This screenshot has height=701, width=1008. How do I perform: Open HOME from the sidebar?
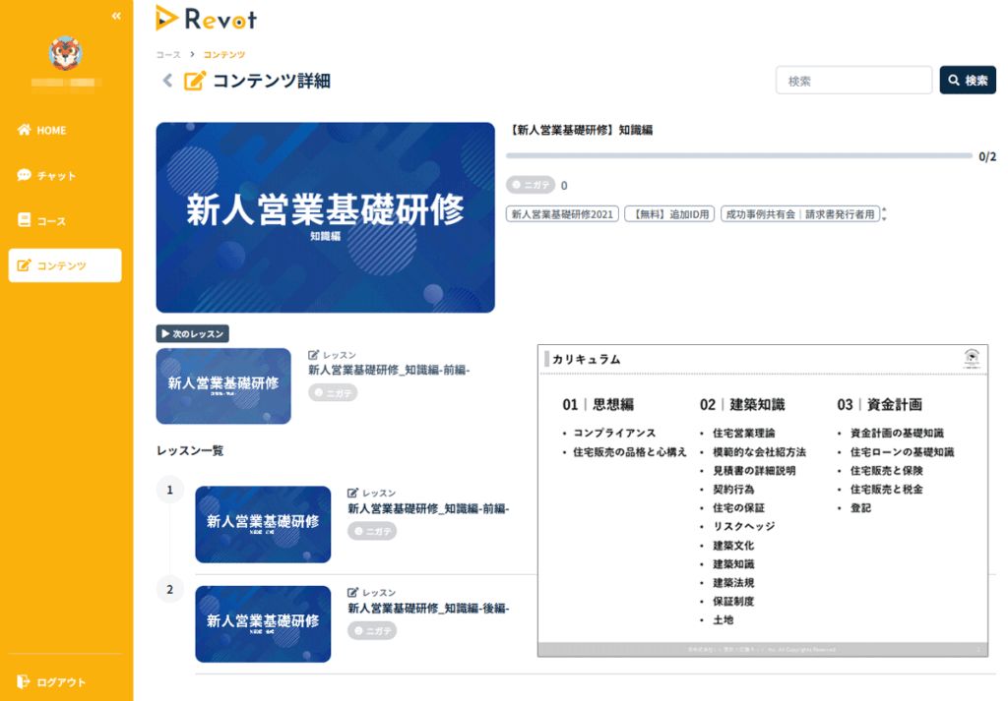point(51,131)
